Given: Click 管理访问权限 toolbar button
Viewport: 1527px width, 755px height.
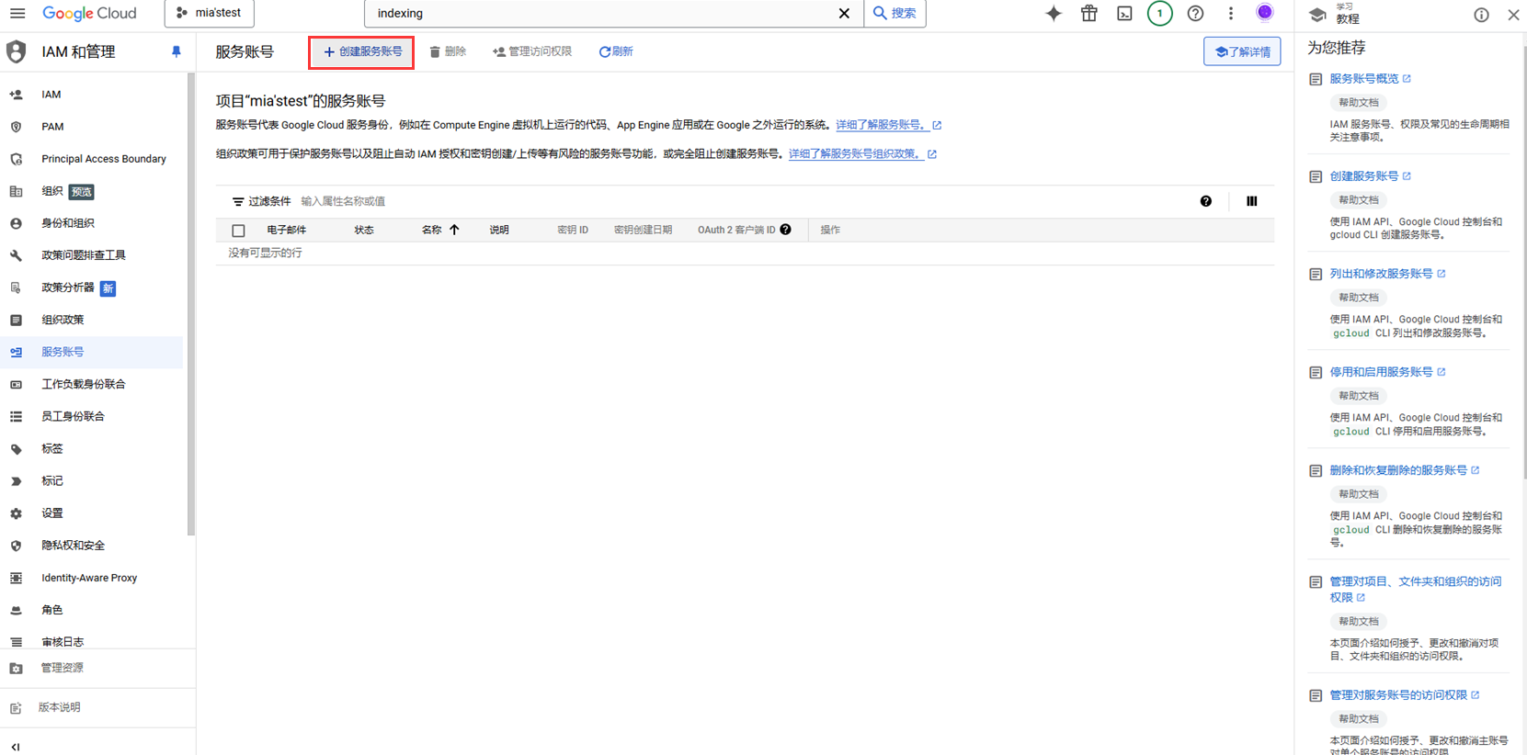Looking at the screenshot, I should tap(532, 52).
